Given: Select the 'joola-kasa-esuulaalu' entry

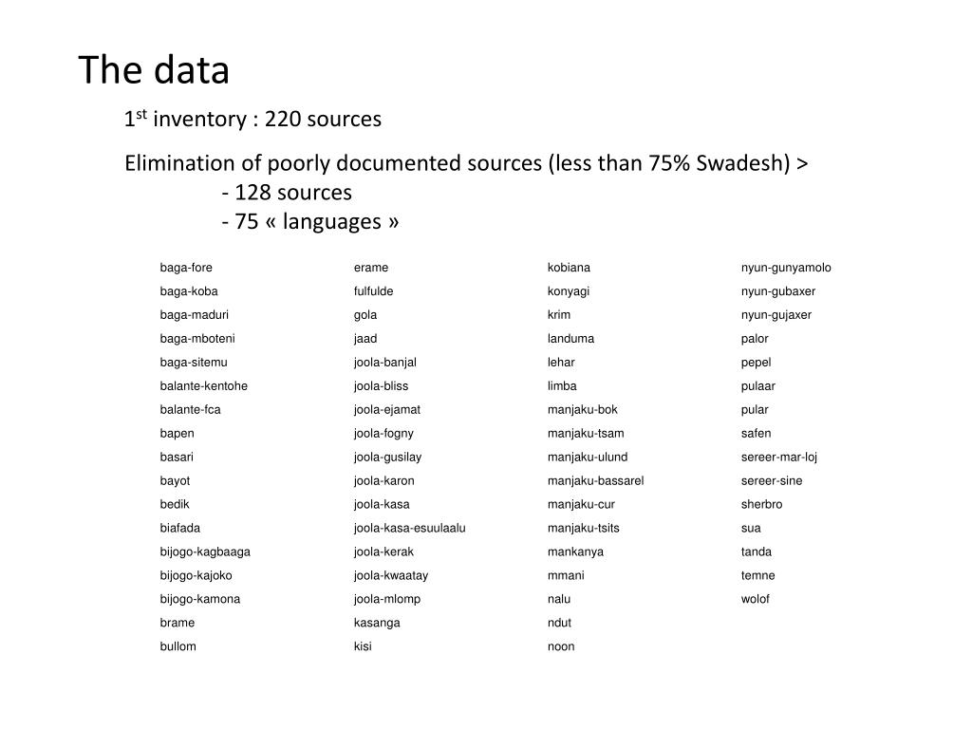Looking at the screenshot, I should [x=410, y=528].
